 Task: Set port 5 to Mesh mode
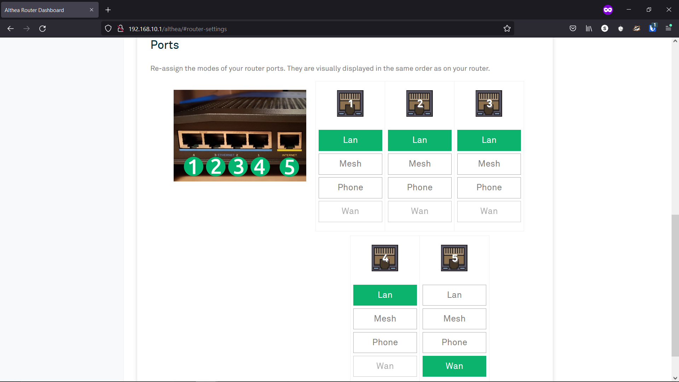pyautogui.click(x=454, y=319)
